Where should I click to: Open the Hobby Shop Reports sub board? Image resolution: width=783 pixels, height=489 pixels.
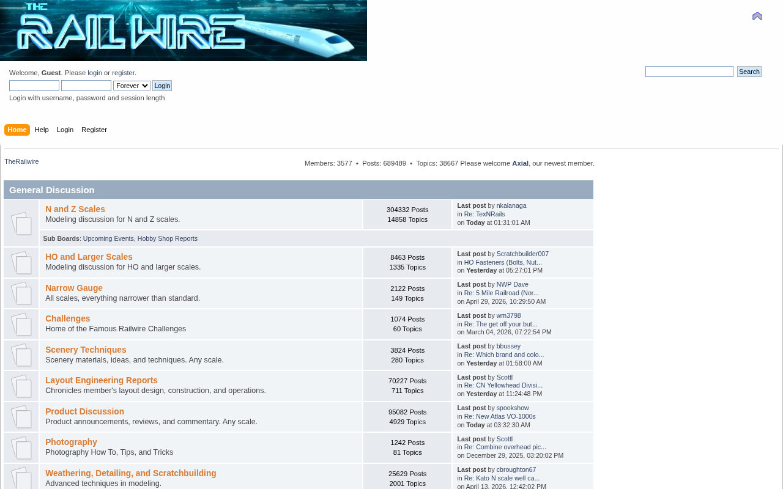[x=168, y=238]
